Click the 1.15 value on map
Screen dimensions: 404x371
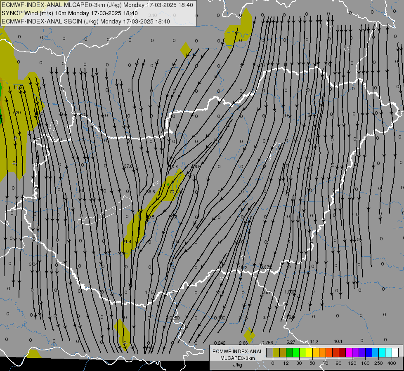pyautogui.click(x=149, y=293)
